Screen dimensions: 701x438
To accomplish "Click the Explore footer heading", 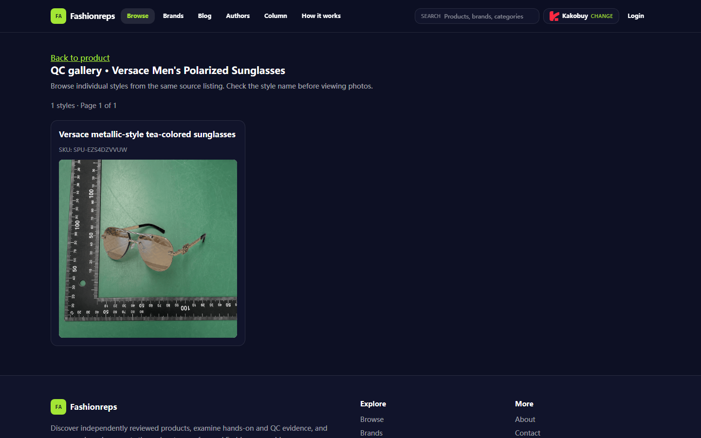I will coord(373,404).
